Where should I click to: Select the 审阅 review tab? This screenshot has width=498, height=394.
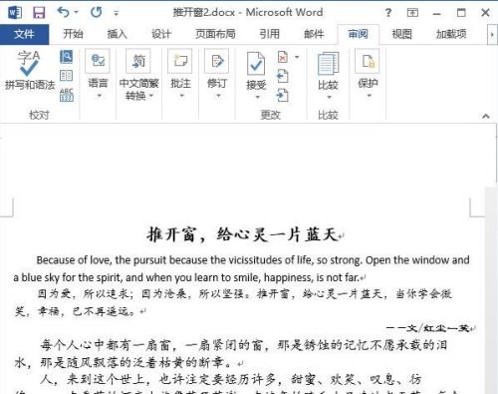click(x=358, y=34)
